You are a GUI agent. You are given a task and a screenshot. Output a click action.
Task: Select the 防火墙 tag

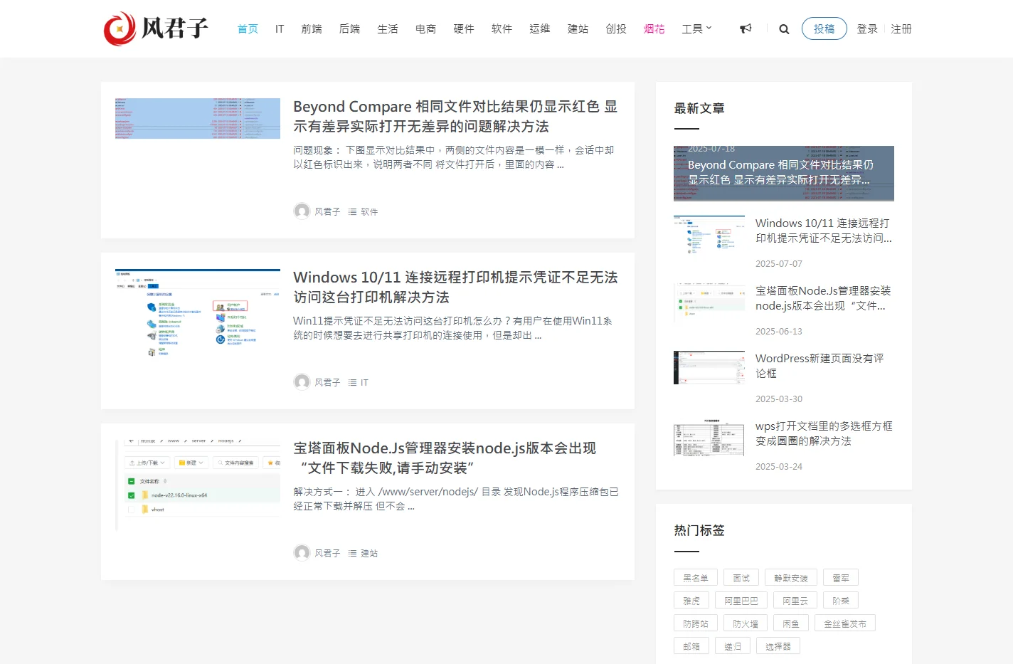coord(746,623)
